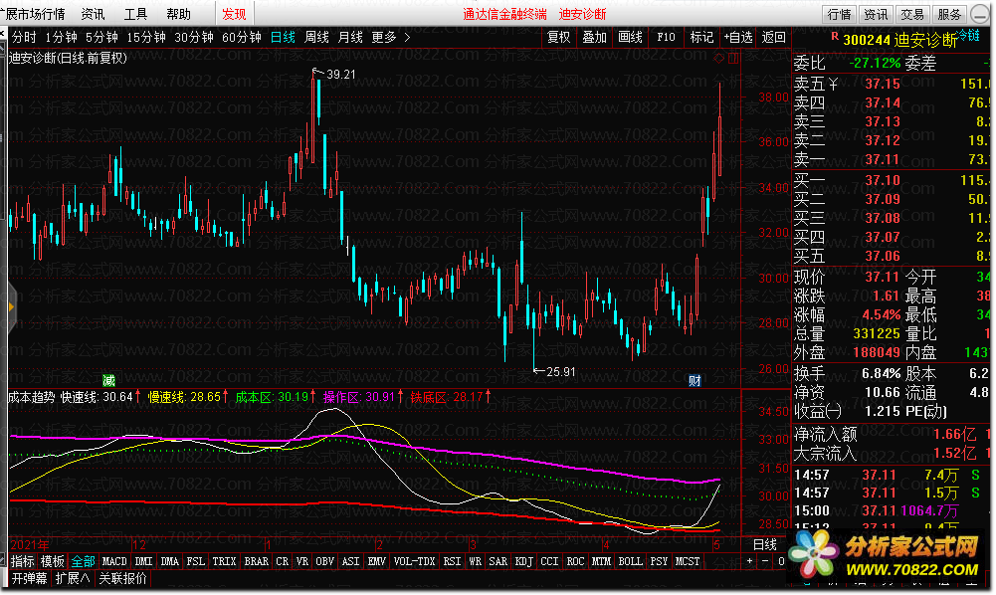Image resolution: width=996 pixels, height=595 pixels.
Task: Click the 成本趋势 indicator name label
Action: point(32,398)
